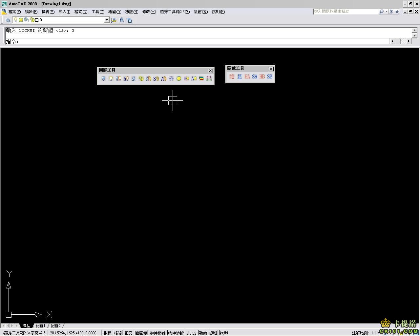Click the red HA button
Image resolution: width=420 pixels, height=336 pixels.
pyautogui.click(x=247, y=76)
